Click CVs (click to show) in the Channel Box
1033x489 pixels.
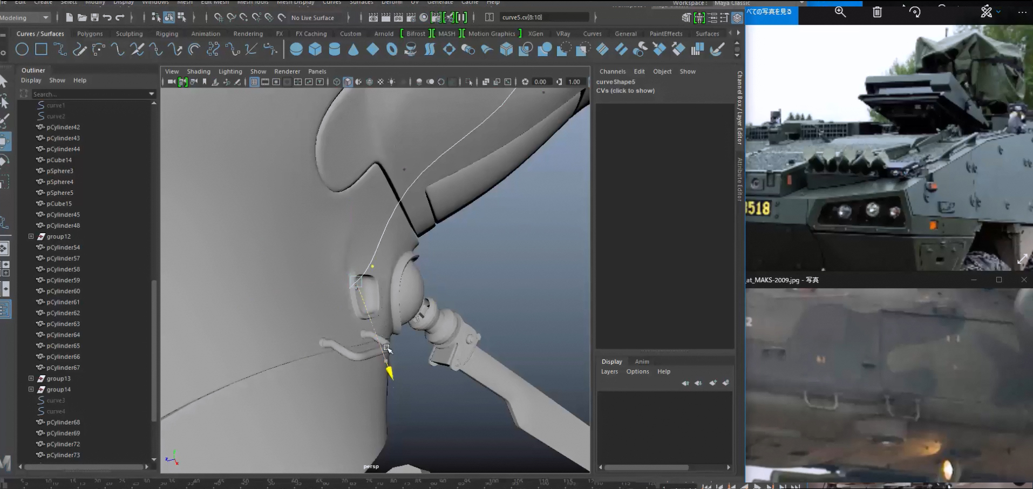[626, 91]
